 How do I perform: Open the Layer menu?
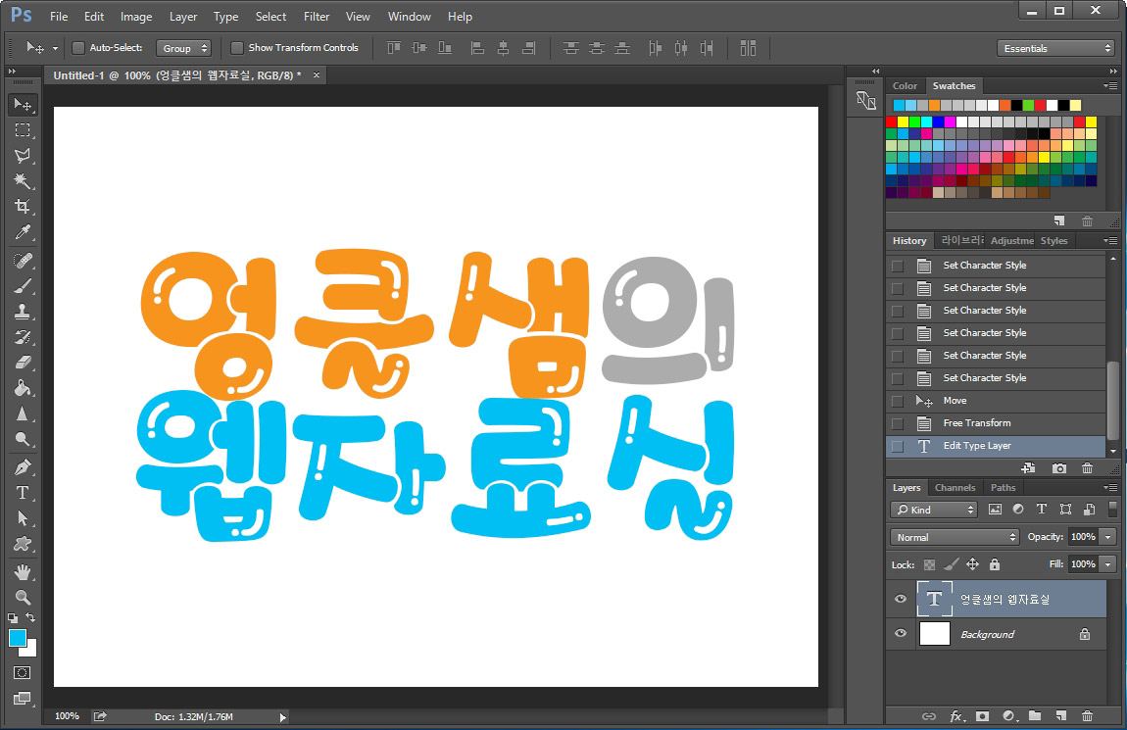182,17
